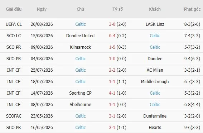Open the Dunfermline team link
203x133 pixels.
[x=155, y=116]
